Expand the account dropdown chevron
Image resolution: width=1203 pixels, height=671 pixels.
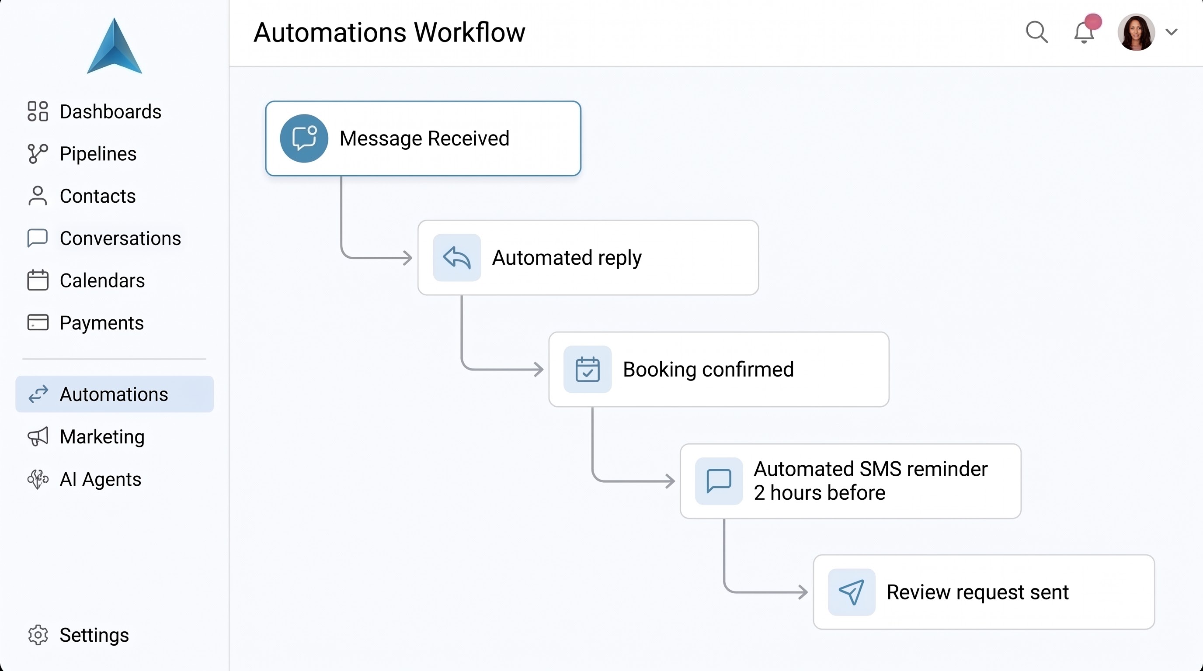coord(1171,32)
